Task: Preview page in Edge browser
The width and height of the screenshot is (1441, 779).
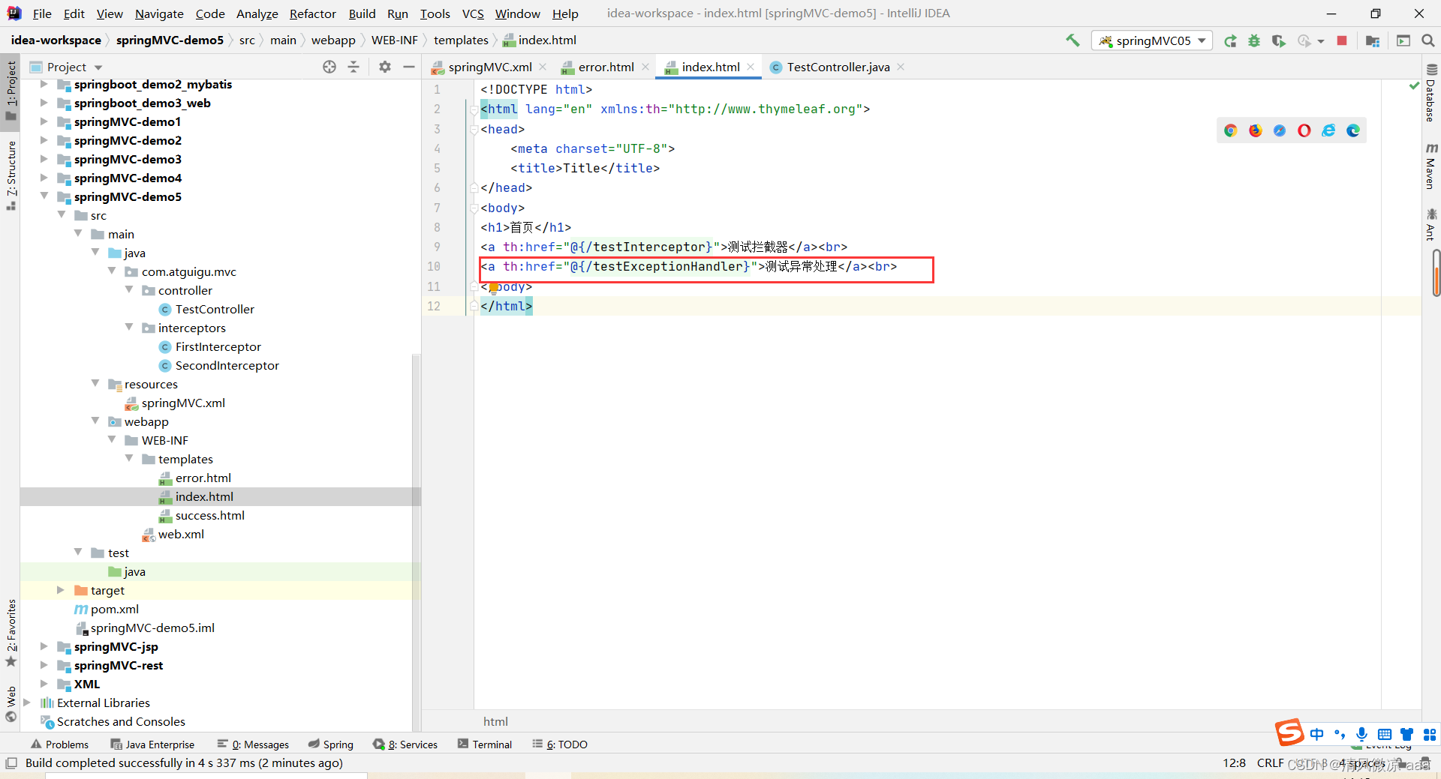Action: point(1353,130)
